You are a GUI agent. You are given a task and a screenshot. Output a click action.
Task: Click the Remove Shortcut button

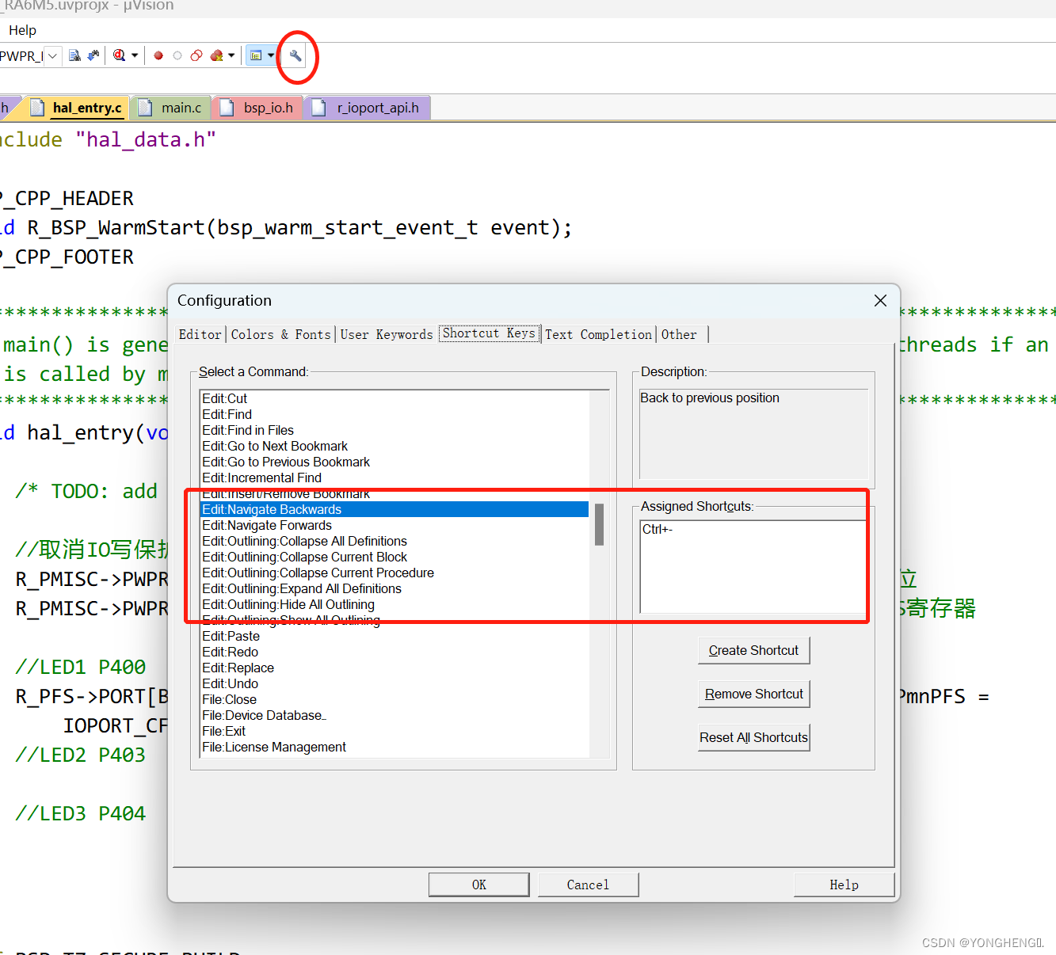[753, 694]
